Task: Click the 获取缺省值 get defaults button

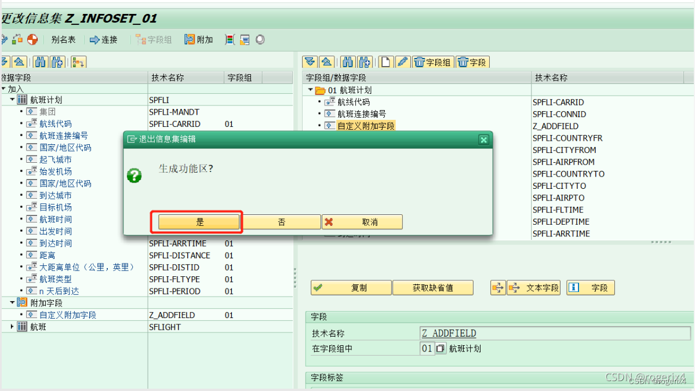Action: (x=433, y=287)
